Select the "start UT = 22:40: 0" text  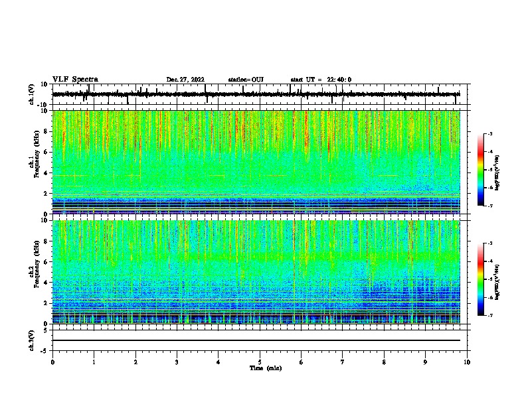pyautogui.click(x=321, y=80)
